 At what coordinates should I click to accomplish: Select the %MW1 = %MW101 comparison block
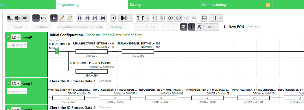[x=115, y=98]
